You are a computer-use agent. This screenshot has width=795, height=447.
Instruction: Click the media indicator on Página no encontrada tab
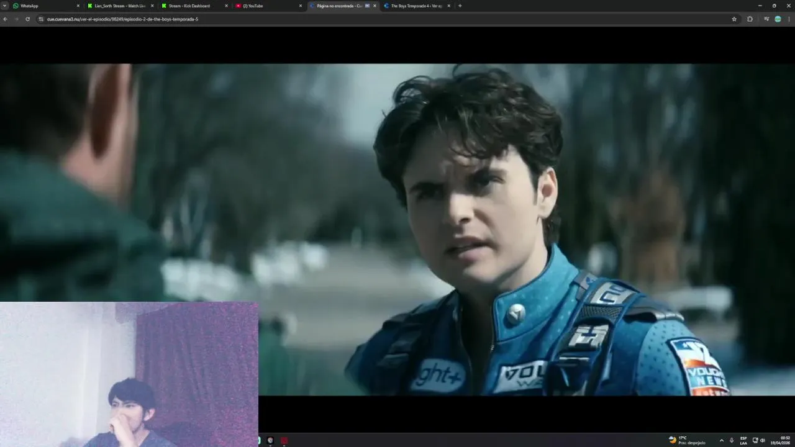click(367, 6)
